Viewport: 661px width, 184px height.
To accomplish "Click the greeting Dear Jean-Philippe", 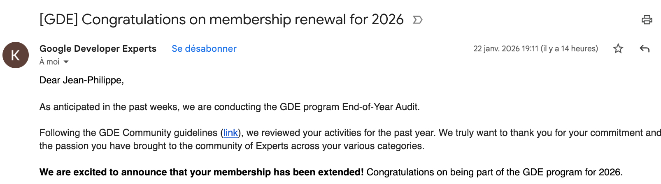I will [x=81, y=80].
